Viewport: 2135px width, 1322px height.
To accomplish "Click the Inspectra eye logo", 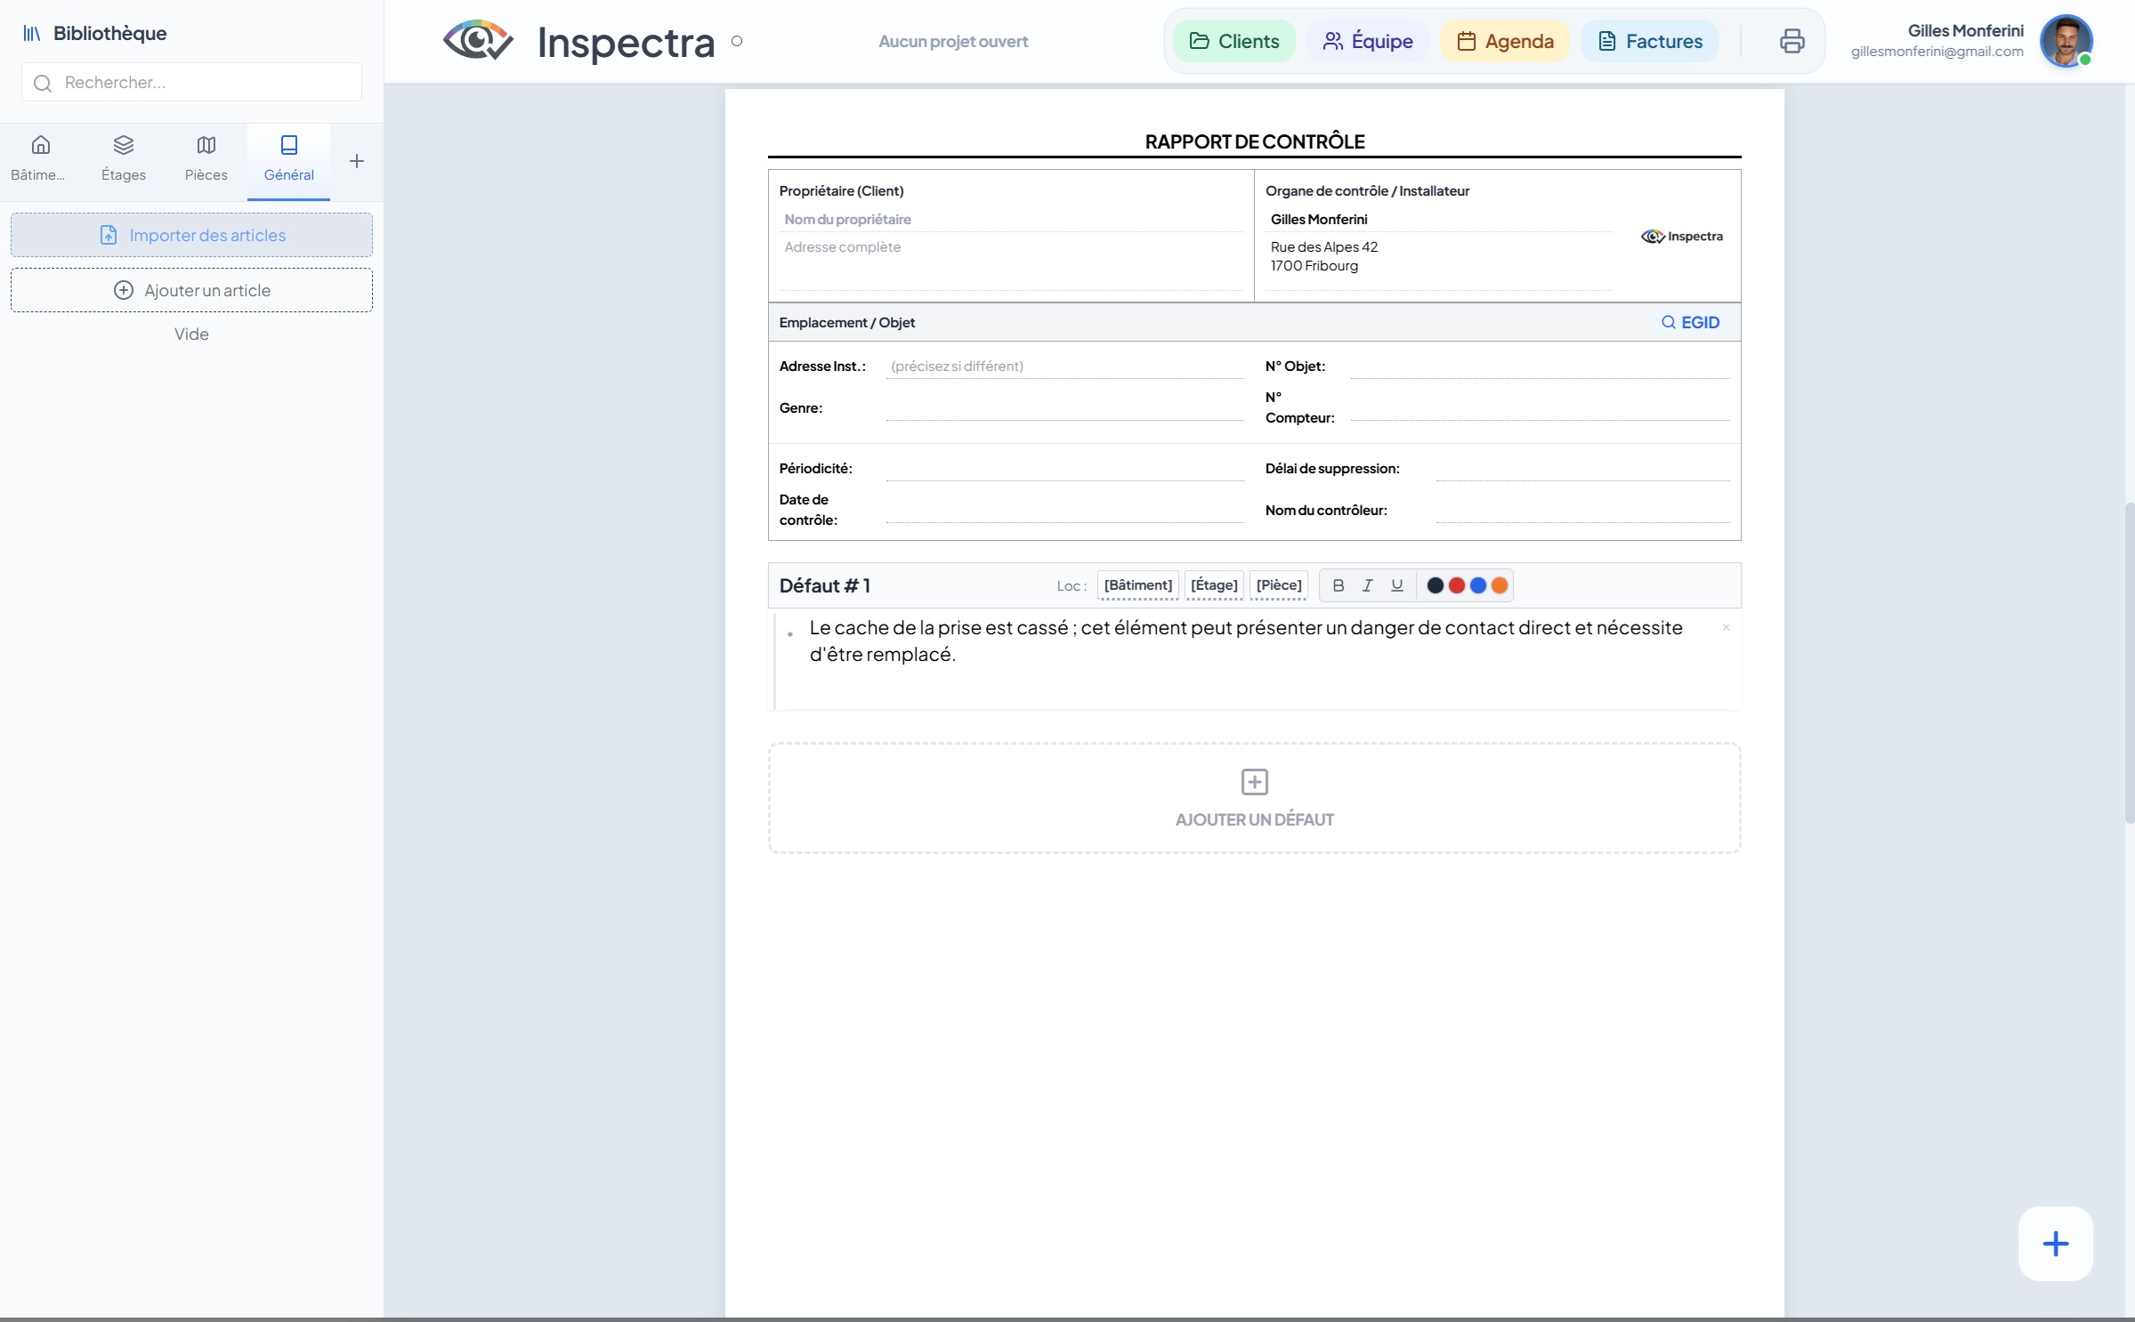I will [x=478, y=41].
